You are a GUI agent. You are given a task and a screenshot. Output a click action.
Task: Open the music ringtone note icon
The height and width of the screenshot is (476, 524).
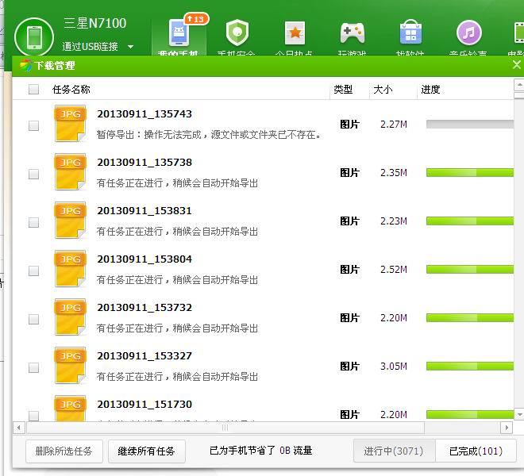click(x=469, y=33)
